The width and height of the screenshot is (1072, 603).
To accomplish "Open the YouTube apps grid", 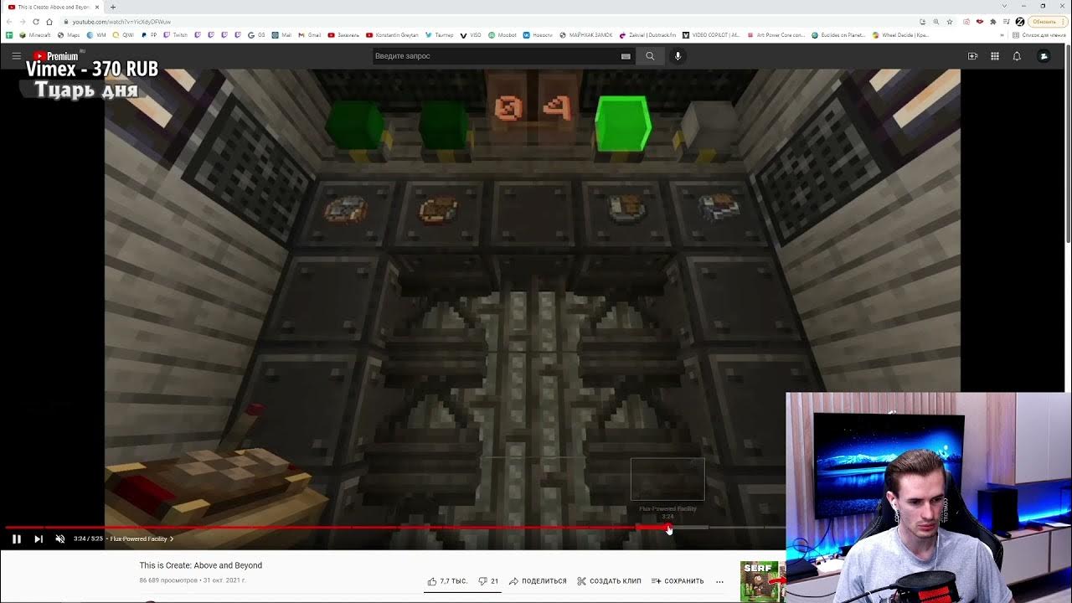I will tap(995, 56).
